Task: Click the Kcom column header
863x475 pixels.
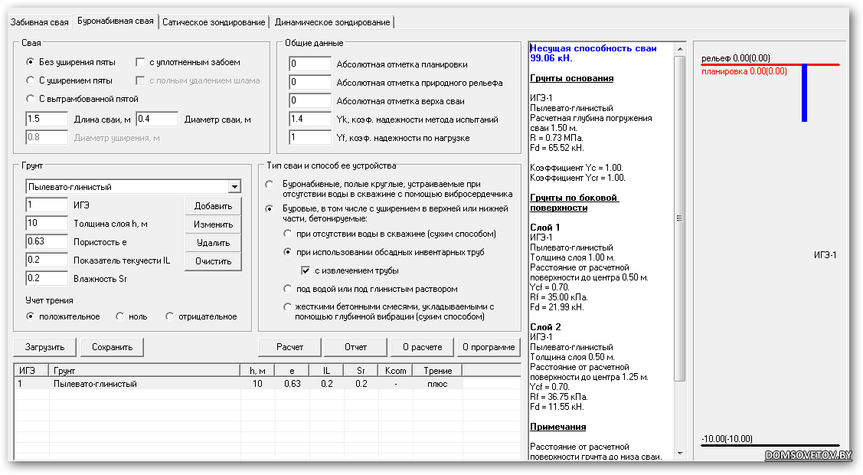Action: click(x=395, y=370)
